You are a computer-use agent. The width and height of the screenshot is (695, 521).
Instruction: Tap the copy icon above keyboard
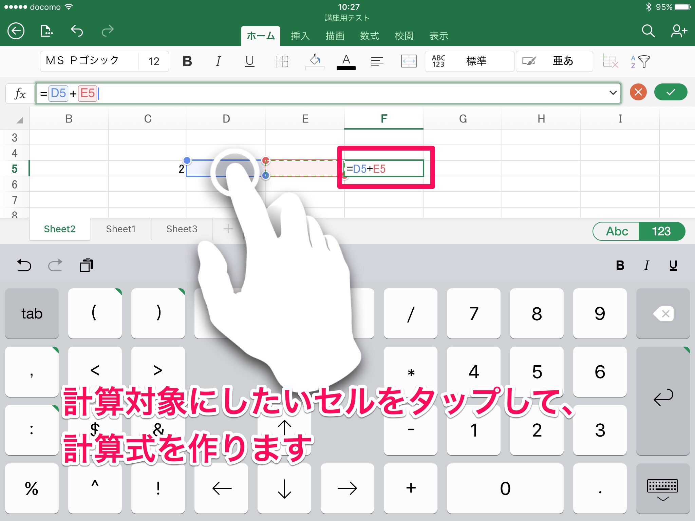click(86, 265)
